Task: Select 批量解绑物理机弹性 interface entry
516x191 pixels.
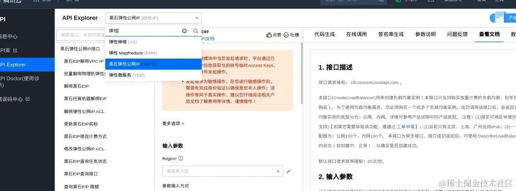Action: point(83,74)
